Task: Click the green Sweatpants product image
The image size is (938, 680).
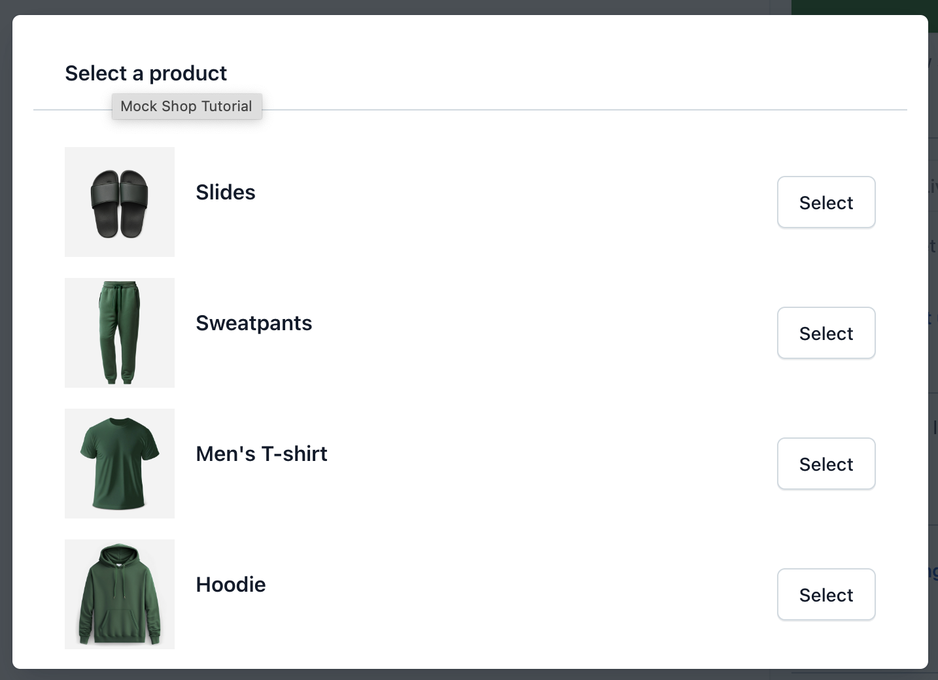Action: click(120, 333)
